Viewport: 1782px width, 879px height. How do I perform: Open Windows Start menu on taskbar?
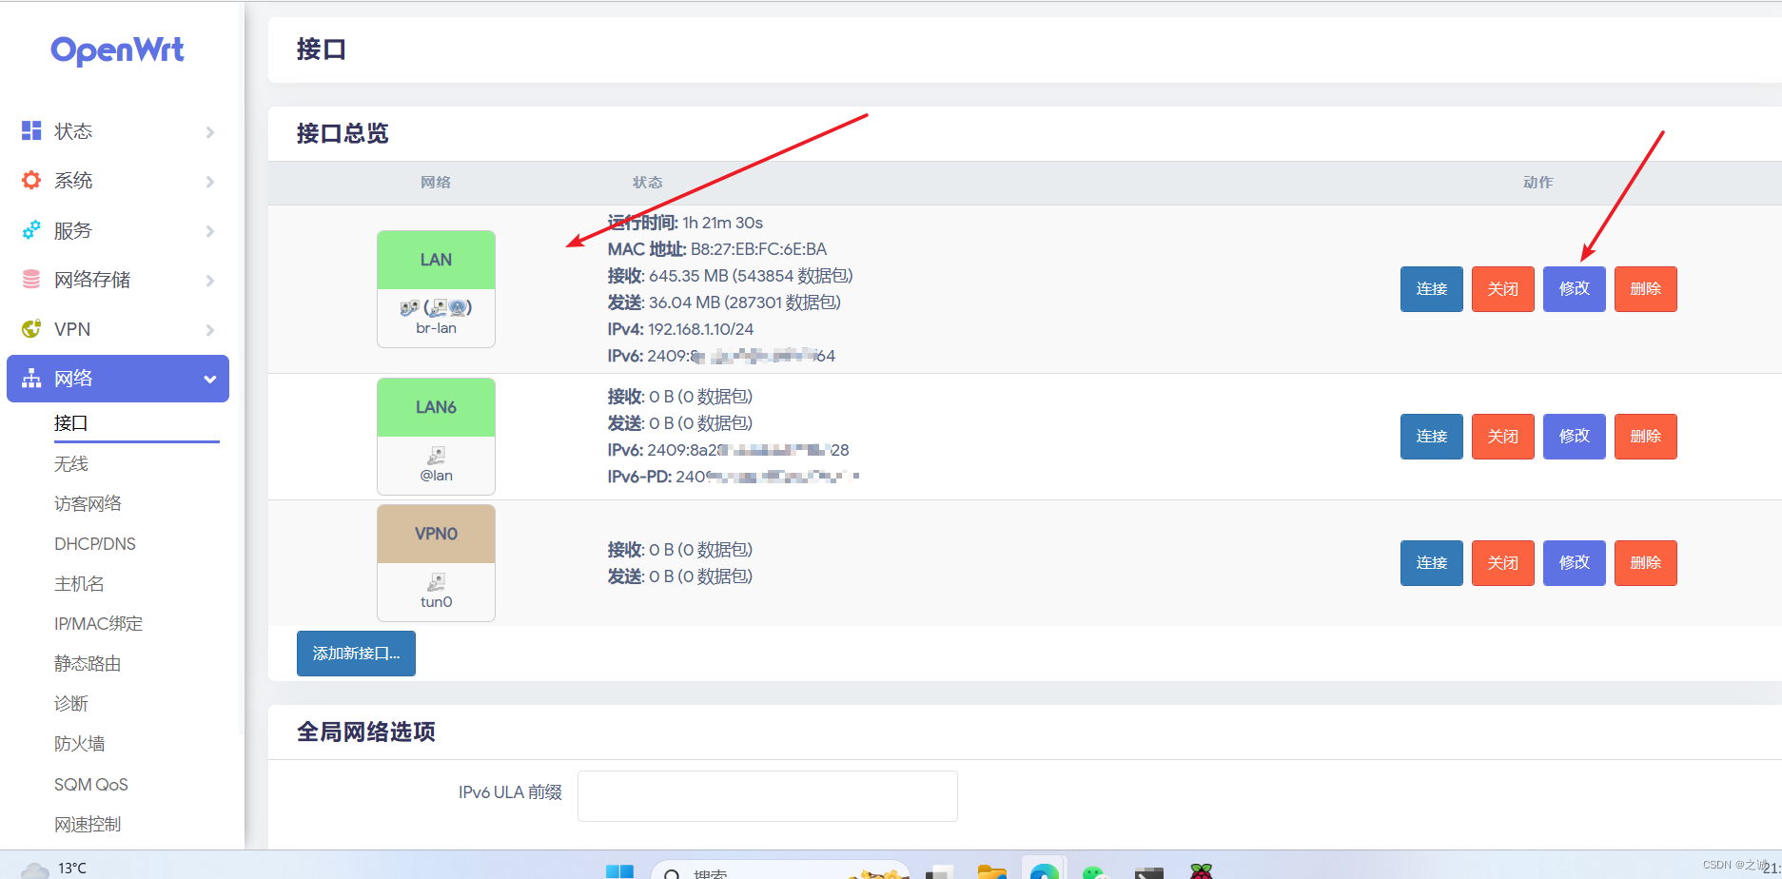pyautogui.click(x=619, y=871)
